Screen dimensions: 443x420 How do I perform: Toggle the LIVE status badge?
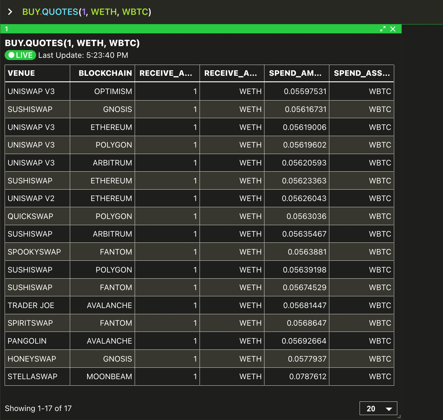pos(20,55)
